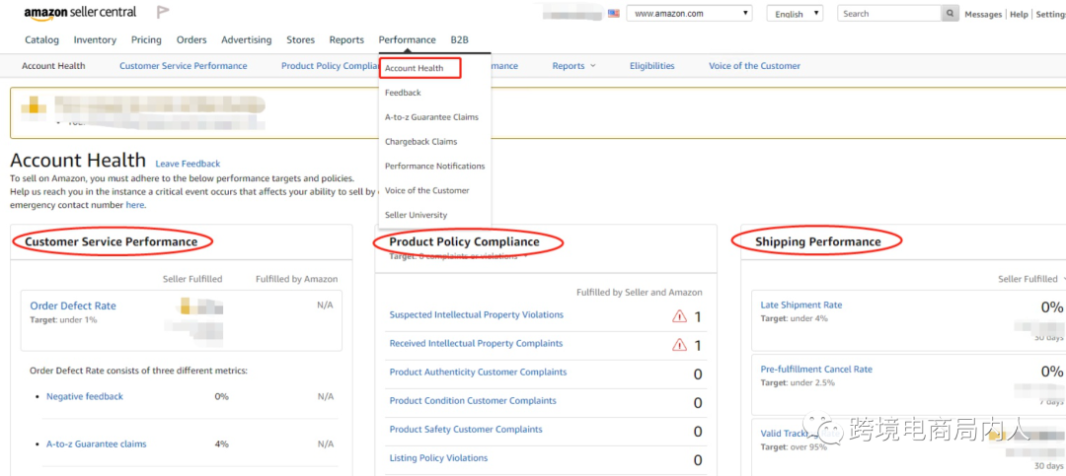Click into the Search input field

[x=888, y=14]
